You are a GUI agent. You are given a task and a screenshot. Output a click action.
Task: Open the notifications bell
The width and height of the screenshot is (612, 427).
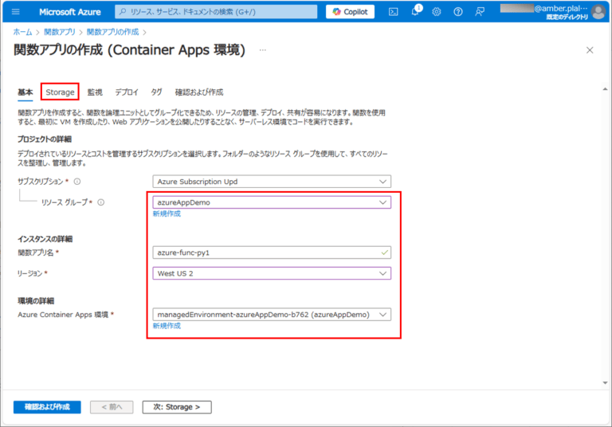pos(415,11)
